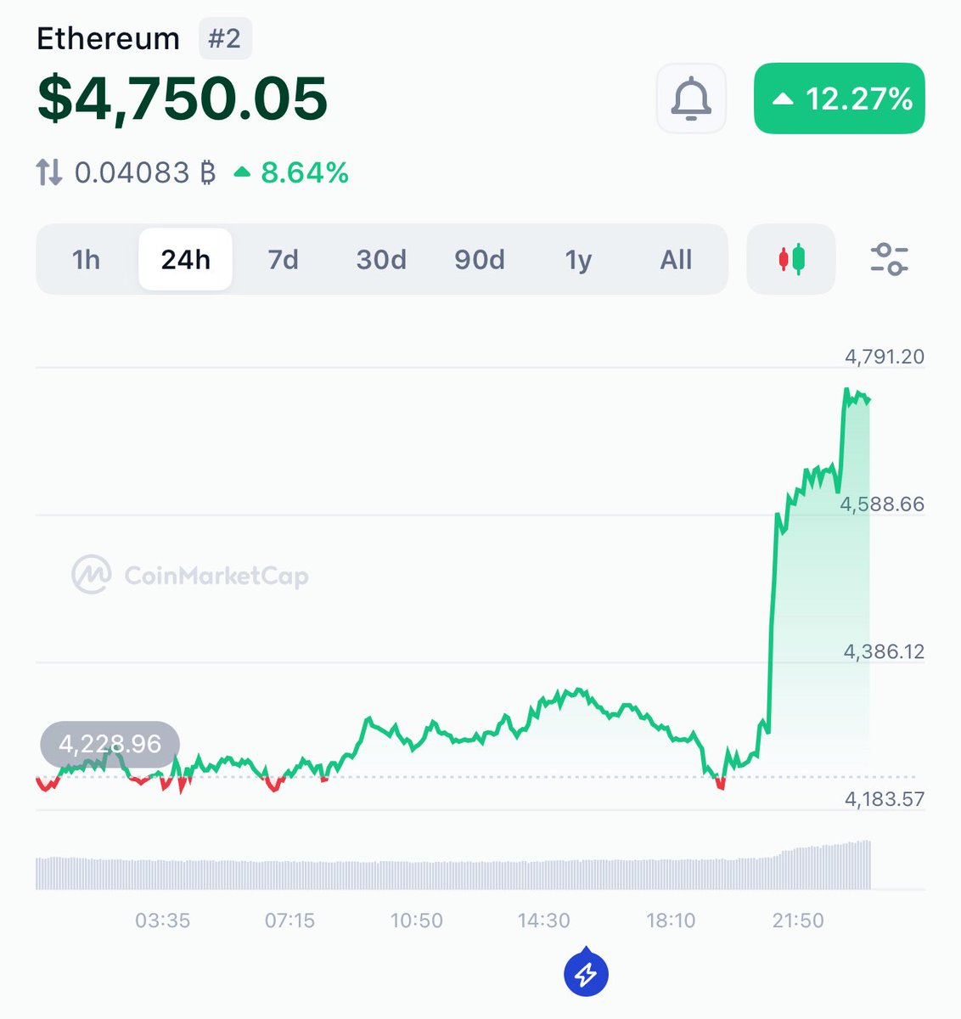Tap the ETH/BTC swap arrows icon
Image resolution: width=961 pixels, height=1019 pixels.
coord(49,172)
